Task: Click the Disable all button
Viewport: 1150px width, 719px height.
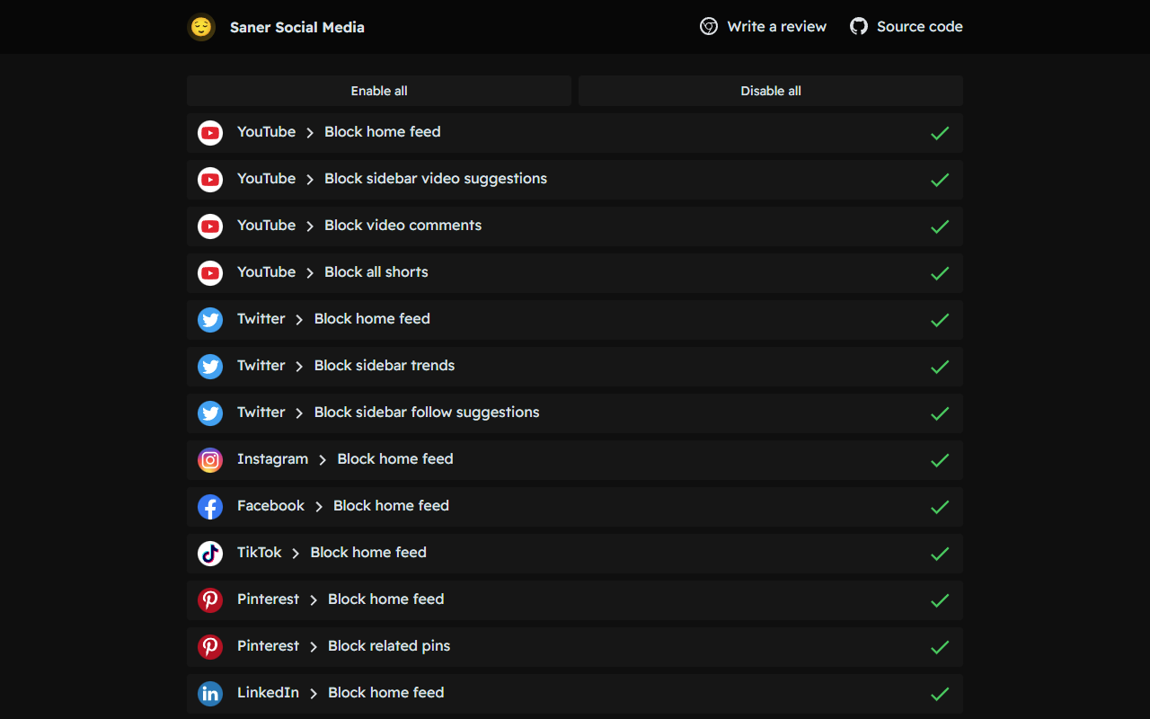Action: [771, 91]
